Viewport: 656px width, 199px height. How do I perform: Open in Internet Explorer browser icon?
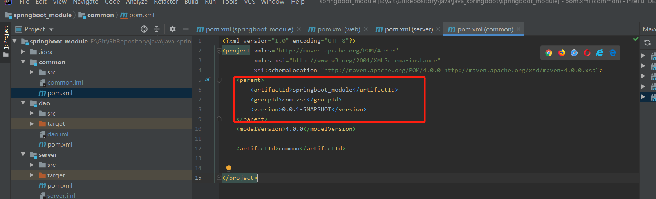click(600, 53)
